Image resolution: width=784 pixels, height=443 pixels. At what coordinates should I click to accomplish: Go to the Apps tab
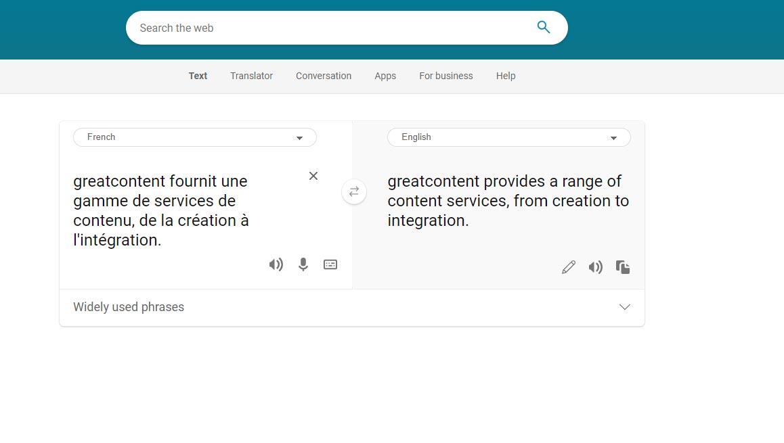click(385, 76)
